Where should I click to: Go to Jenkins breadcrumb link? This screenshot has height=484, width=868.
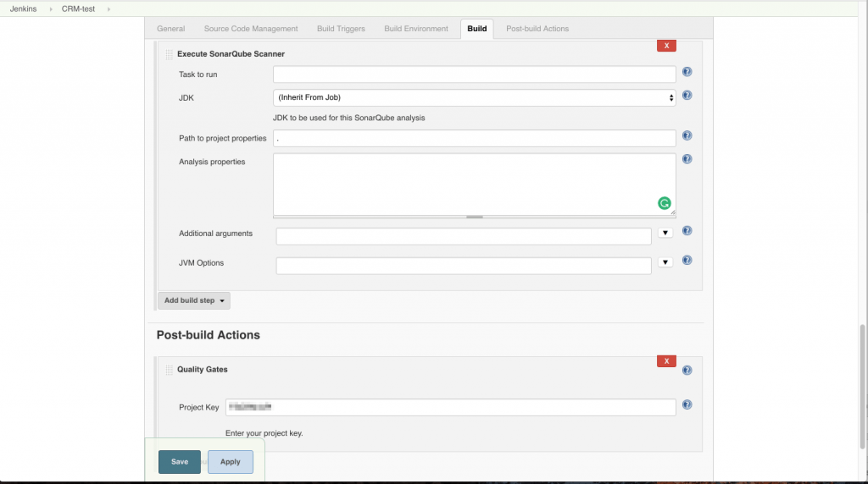(x=23, y=9)
